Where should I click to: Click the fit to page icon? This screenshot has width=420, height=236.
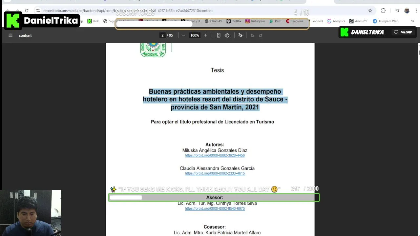coord(219,35)
